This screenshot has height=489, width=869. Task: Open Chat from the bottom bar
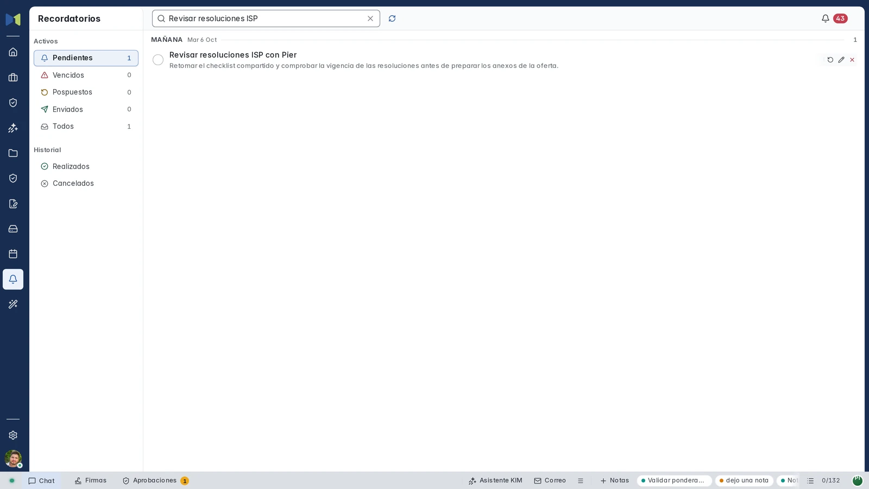pyautogui.click(x=42, y=481)
